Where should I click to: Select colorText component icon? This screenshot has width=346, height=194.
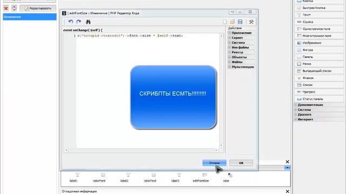[154, 175]
